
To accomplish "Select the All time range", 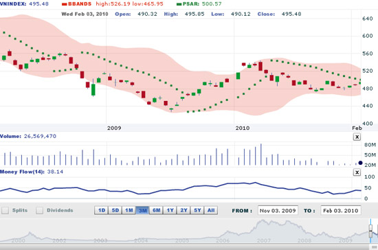I will [211, 210].
